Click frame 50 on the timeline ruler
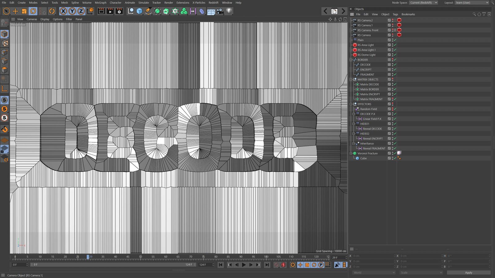 coord(140,257)
